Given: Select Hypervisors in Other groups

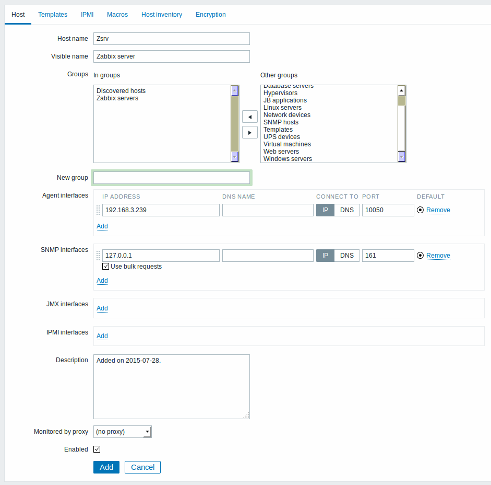Looking at the screenshot, I should [x=280, y=93].
